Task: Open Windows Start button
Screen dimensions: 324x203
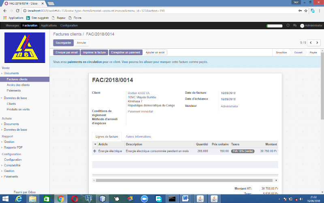Action: [5, 199]
